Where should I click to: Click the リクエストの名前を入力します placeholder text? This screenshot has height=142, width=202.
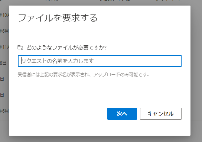[x=58, y=61]
